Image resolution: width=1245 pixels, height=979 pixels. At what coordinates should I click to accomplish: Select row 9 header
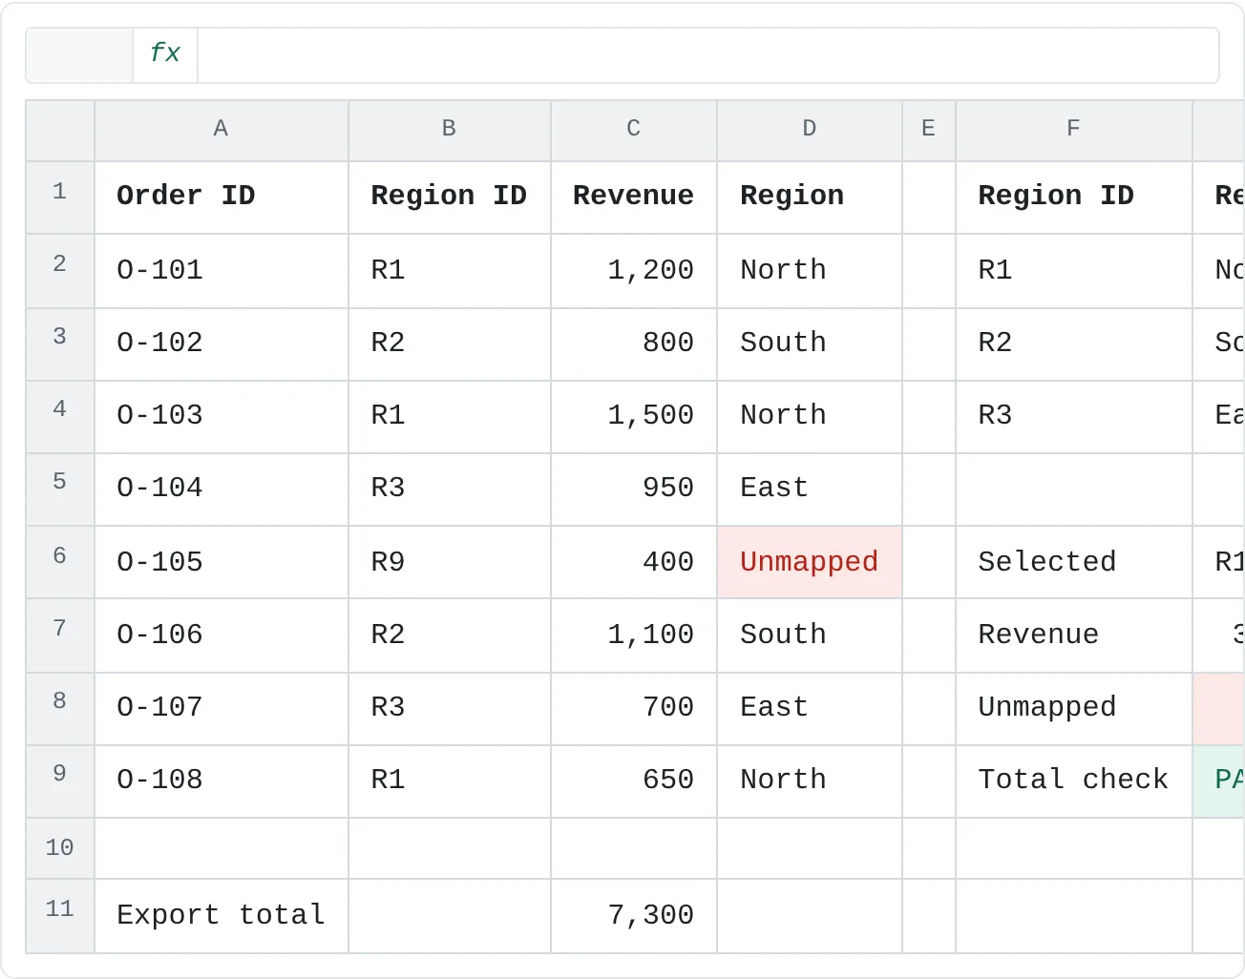tap(60, 781)
